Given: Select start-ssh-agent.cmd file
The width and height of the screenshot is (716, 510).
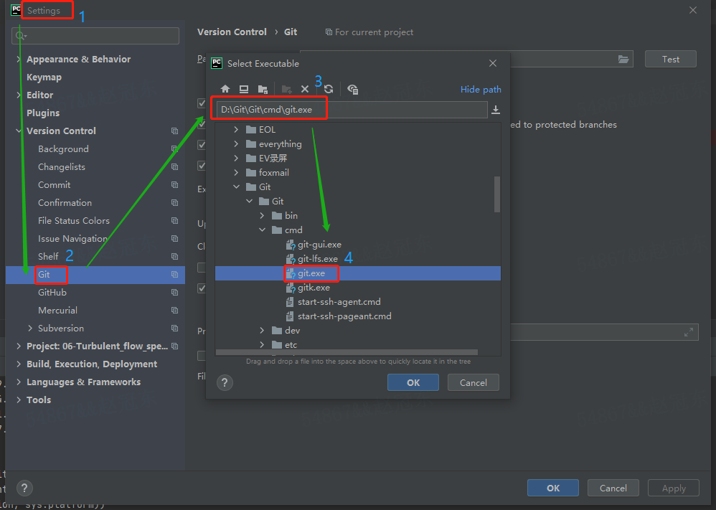Looking at the screenshot, I should 339,302.
